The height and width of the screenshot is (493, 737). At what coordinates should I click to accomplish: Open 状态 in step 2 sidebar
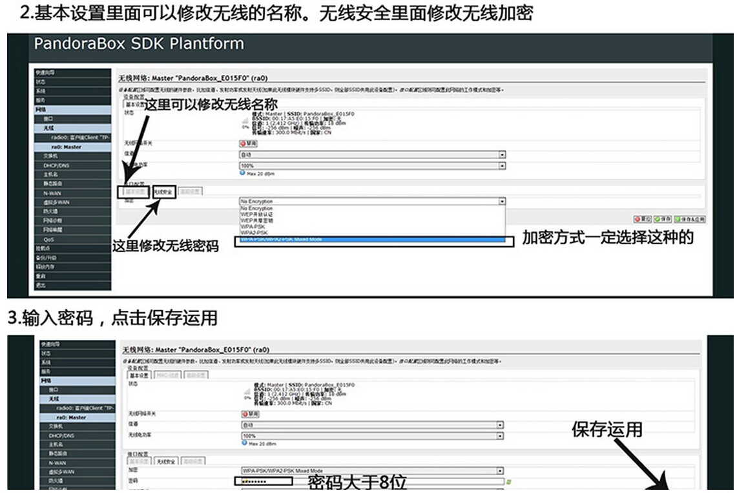click(x=72, y=82)
